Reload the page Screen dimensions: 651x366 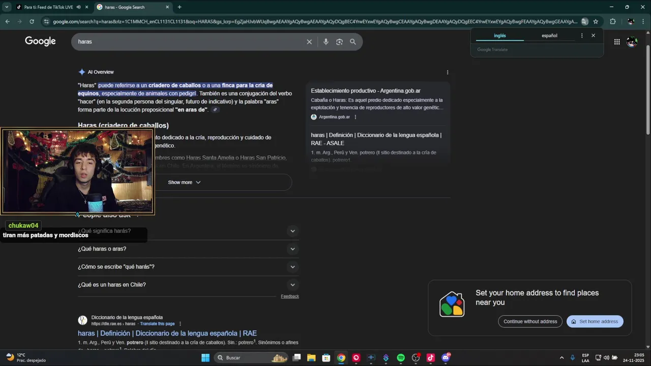(x=32, y=21)
